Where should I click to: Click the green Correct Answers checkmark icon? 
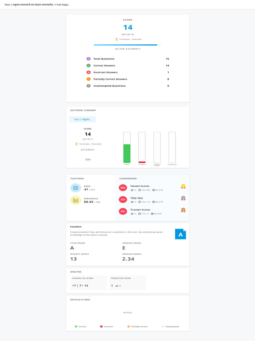[88, 66]
